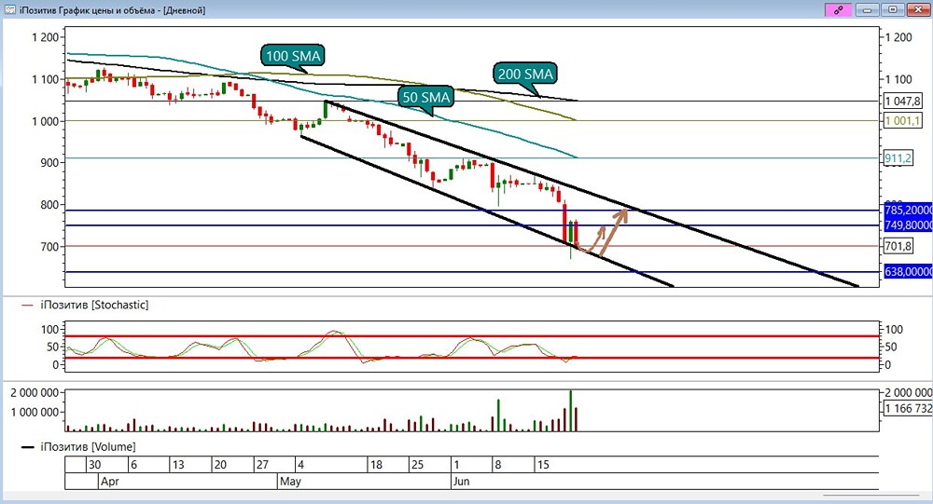The height and width of the screenshot is (504, 933).
Task: Click date 20 on the time axis
Action: (x=220, y=465)
